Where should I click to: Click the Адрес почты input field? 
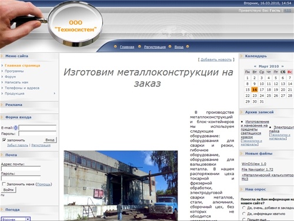21,169
